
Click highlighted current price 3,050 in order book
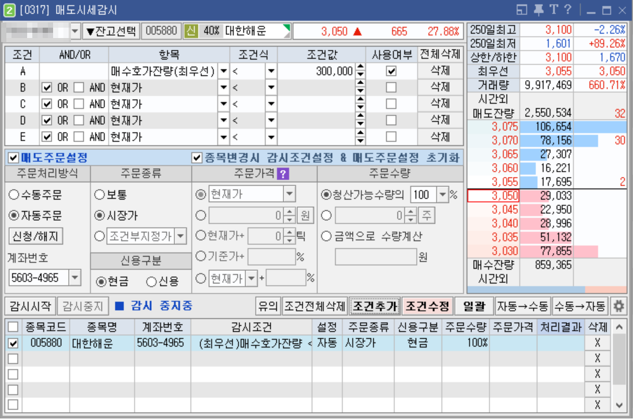click(493, 195)
